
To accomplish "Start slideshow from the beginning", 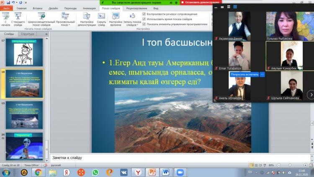I will [x=6, y=18].
